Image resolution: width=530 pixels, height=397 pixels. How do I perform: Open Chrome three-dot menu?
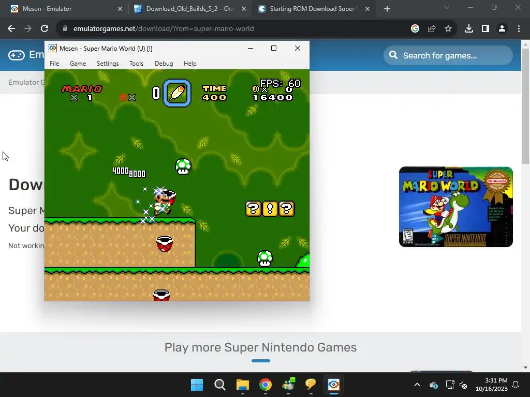click(519, 29)
